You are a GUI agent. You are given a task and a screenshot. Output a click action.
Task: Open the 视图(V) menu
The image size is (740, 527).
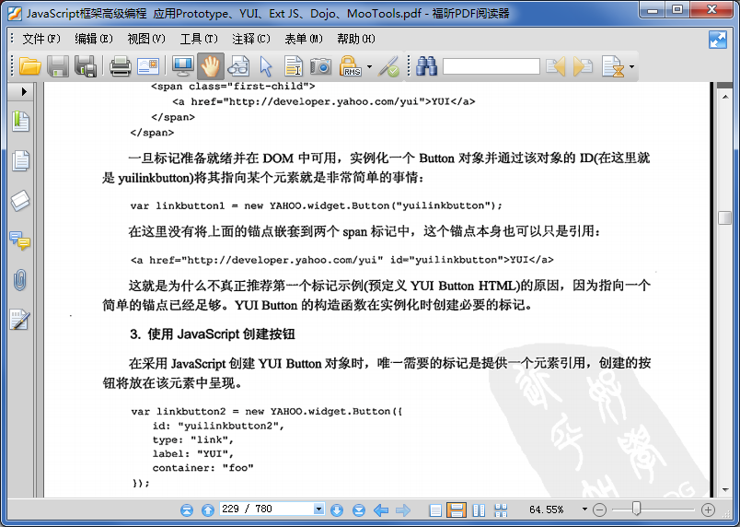(x=146, y=39)
